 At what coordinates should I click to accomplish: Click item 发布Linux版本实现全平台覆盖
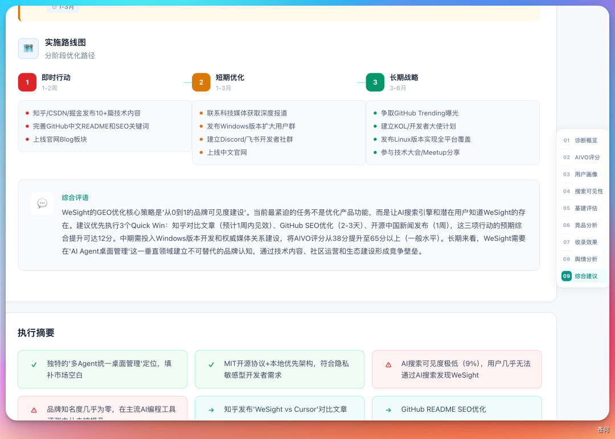click(426, 139)
